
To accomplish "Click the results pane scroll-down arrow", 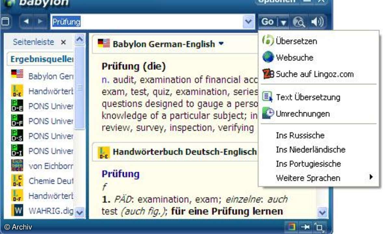I will (322, 213).
